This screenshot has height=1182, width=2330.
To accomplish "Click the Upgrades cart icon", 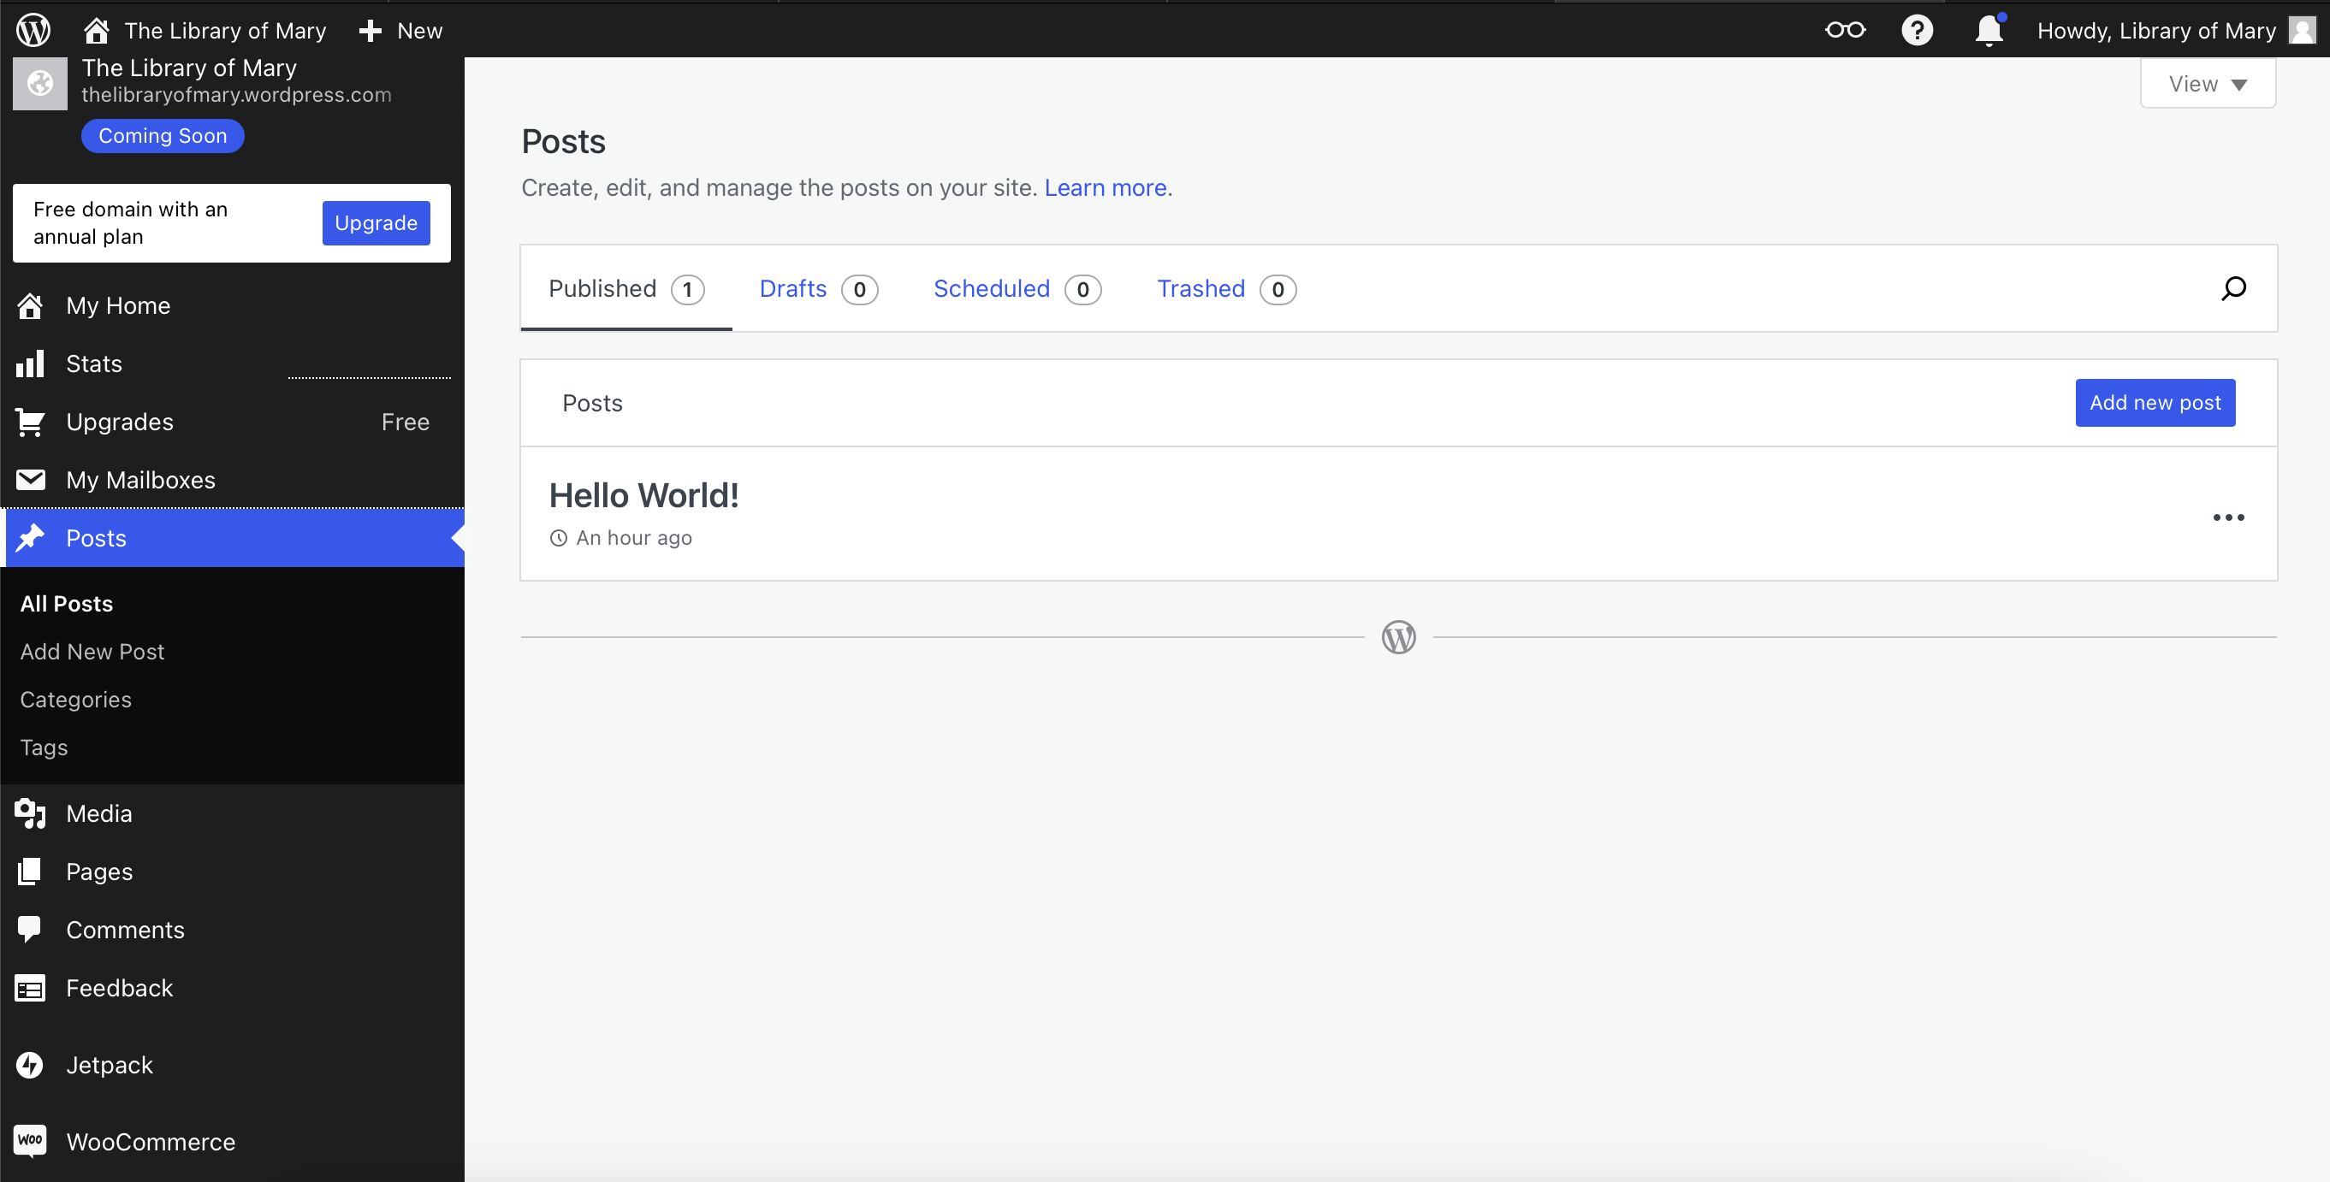I will [30, 422].
